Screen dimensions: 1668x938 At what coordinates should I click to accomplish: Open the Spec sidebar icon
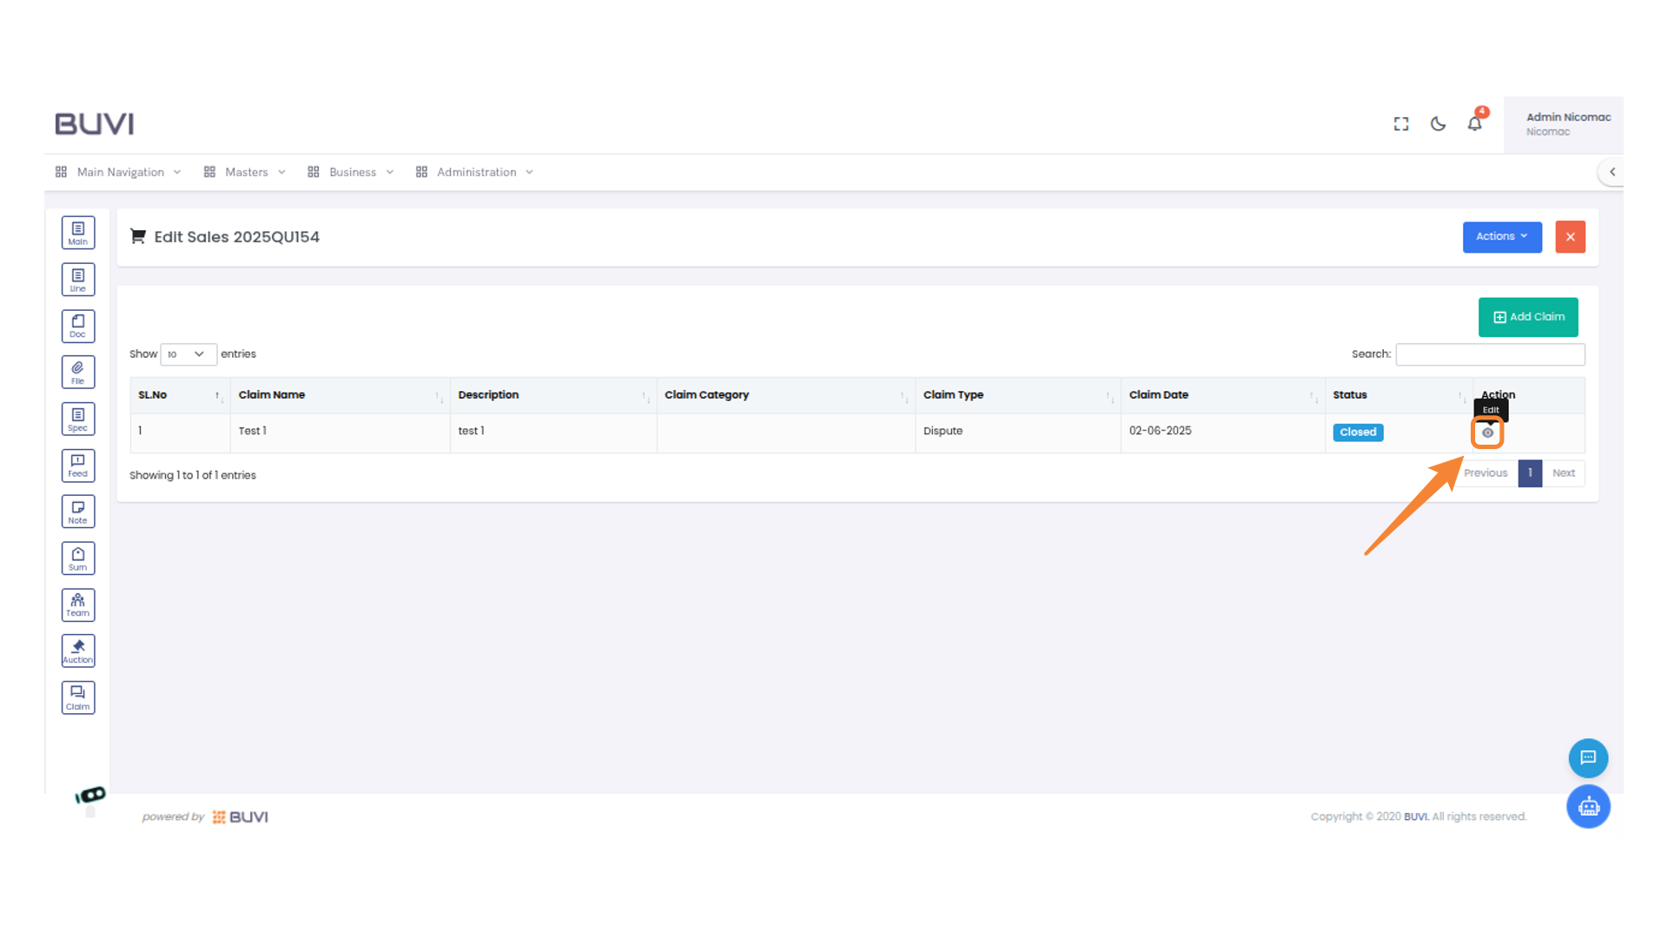pyautogui.click(x=78, y=419)
